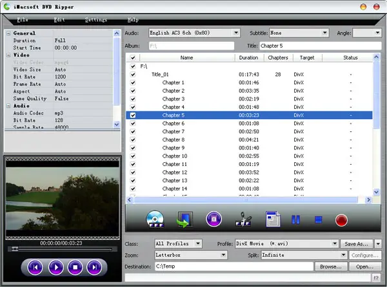Uncheck the Chapter 1 checkbox
This screenshot has width=387, height=287.
click(x=133, y=82)
